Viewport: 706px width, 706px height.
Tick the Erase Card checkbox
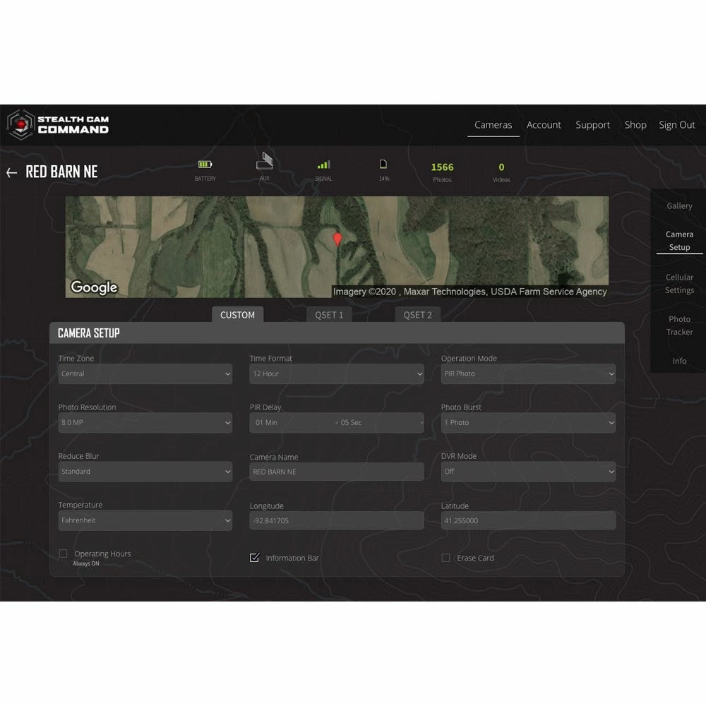click(445, 558)
